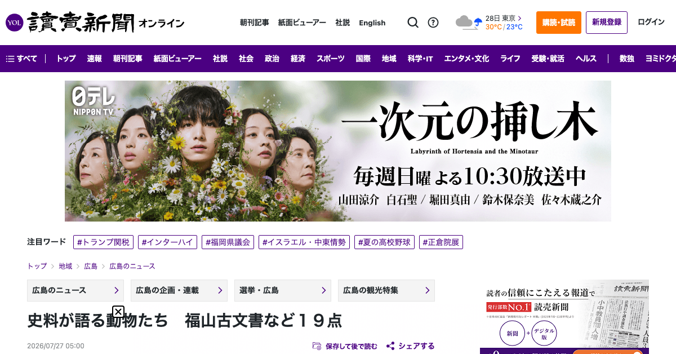676x354 pixels.
Task: Open the すべて hamburger menu
Action: click(21, 59)
